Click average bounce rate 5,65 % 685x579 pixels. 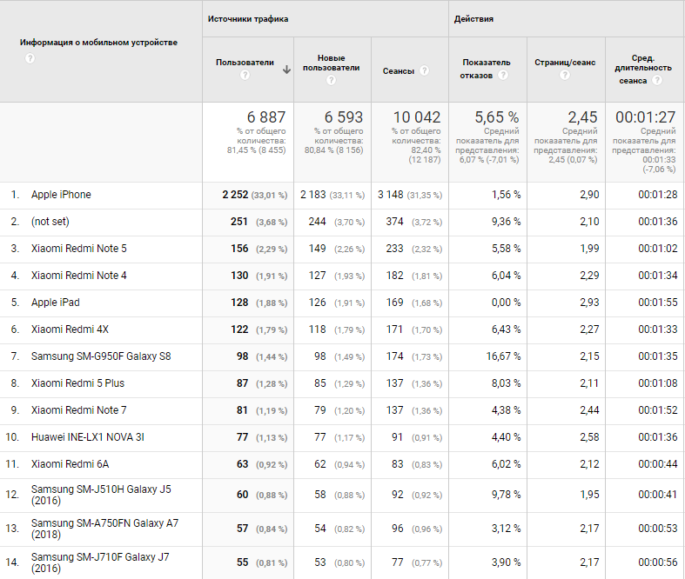497,117
